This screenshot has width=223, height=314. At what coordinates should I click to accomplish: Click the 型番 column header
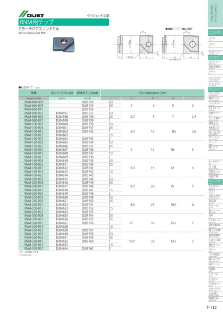(x=34, y=93)
